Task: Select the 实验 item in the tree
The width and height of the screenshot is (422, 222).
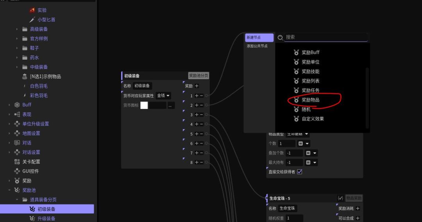Action: [x=42, y=10]
